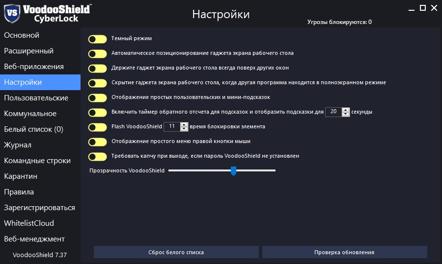Click the VoodooShield shield logo

12,13
